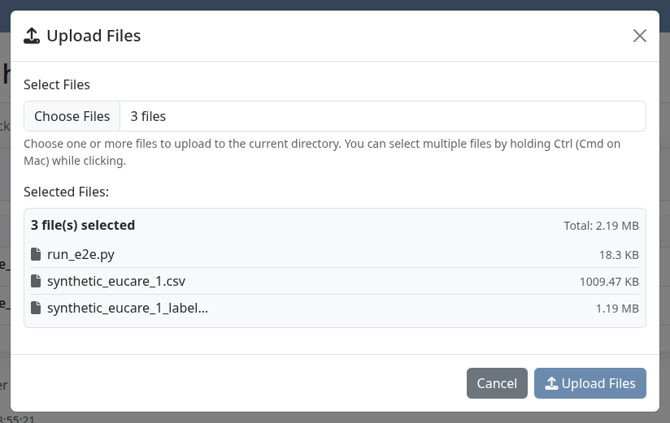Viewport: 670px width, 423px height.
Task: Click the 1009.47 KB size label
Action: pyautogui.click(x=609, y=282)
